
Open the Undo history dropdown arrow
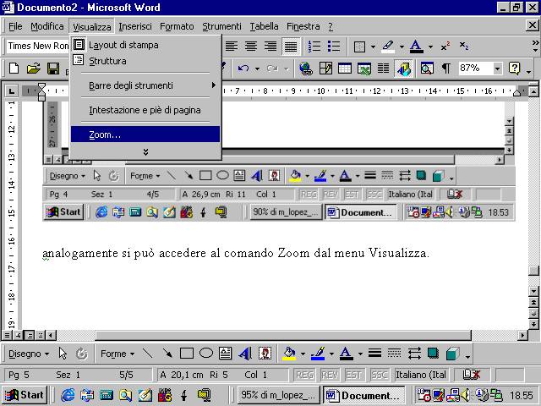(x=257, y=69)
